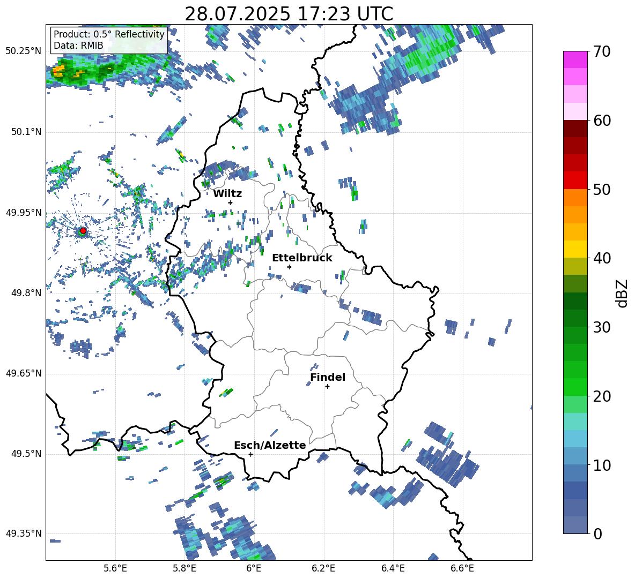Click the 0 tick on colorbar
The image size is (635, 579).
click(x=598, y=533)
